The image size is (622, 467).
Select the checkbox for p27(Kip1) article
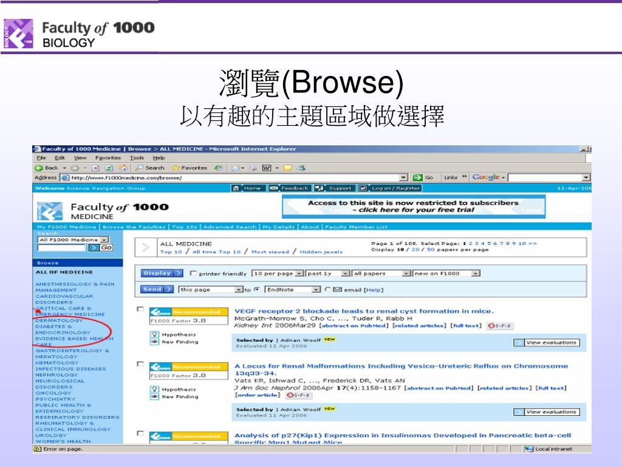(x=140, y=433)
